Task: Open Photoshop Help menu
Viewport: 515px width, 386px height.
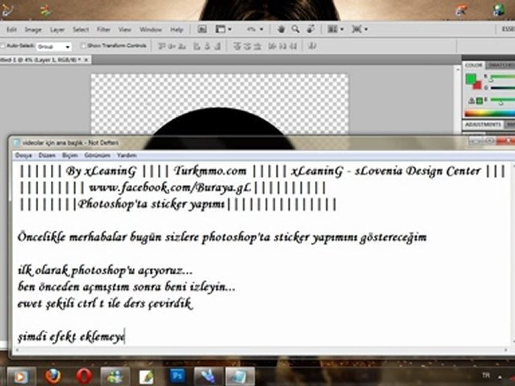Action: [x=176, y=30]
